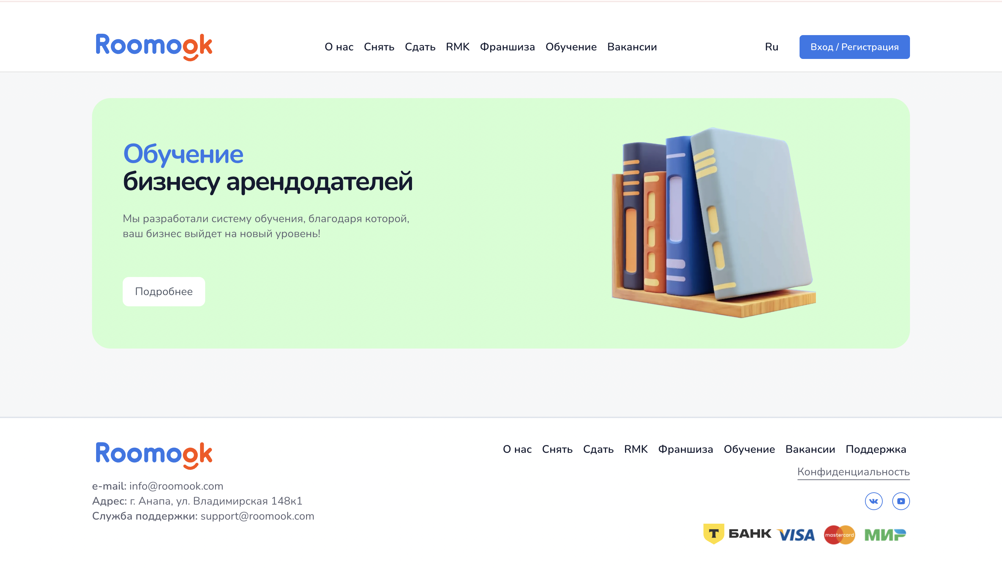
Task: Open the YouTube social icon
Action: (x=901, y=501)
